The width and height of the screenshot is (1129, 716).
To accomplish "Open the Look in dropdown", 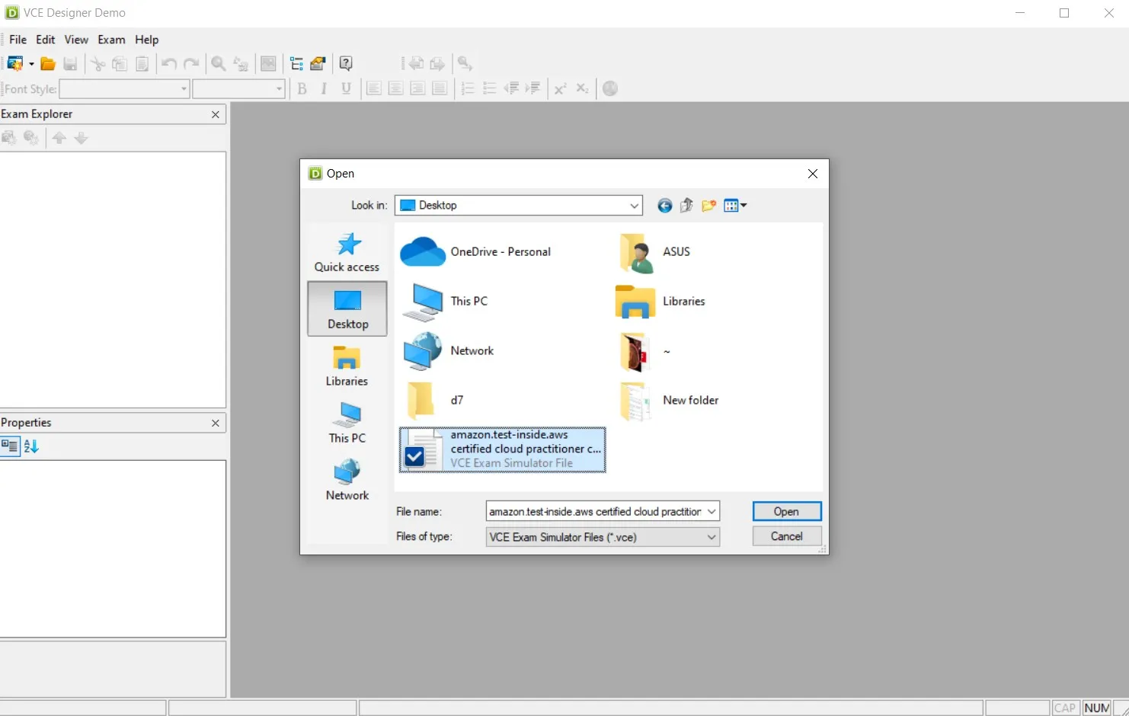I will [633, 205].
